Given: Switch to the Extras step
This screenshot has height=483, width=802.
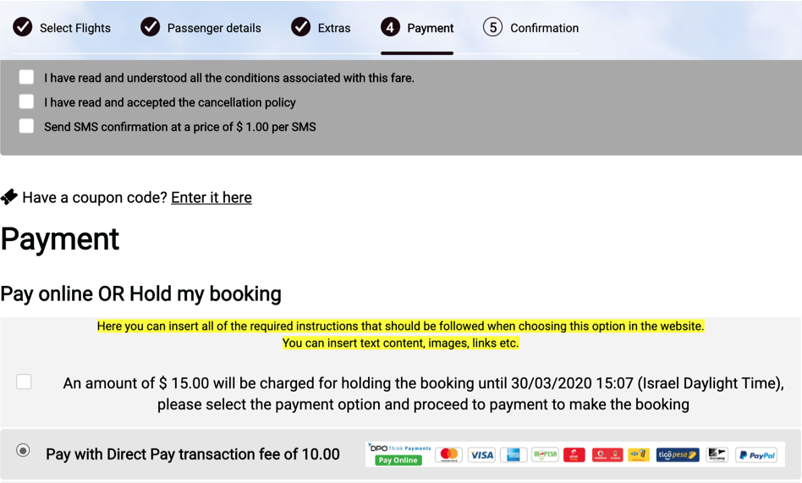Looking at the screenshot, I should pyautogui.click(x=321, y=28).
